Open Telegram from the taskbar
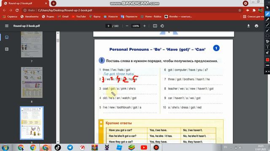 click(70, 147)
